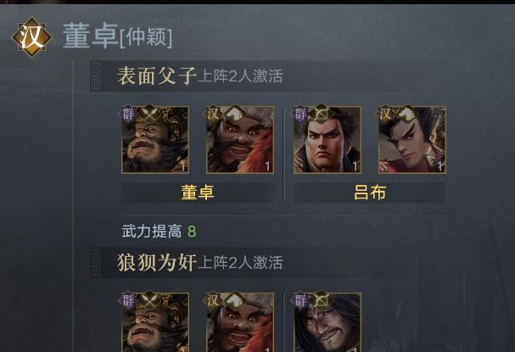Select the 群 董卓 portrait under 狼狈为奸

[155, 322]
